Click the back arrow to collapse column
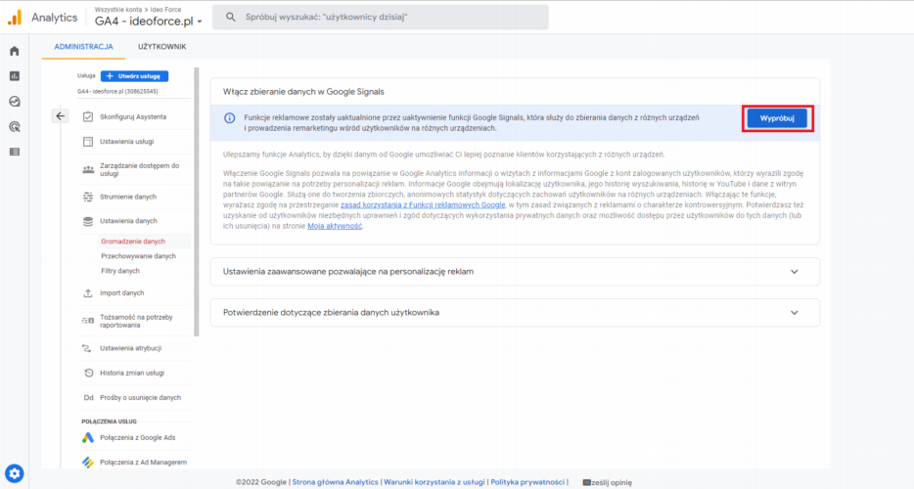Image resolution: width=914 pixels, height=489 pixels. pos(60,116)
